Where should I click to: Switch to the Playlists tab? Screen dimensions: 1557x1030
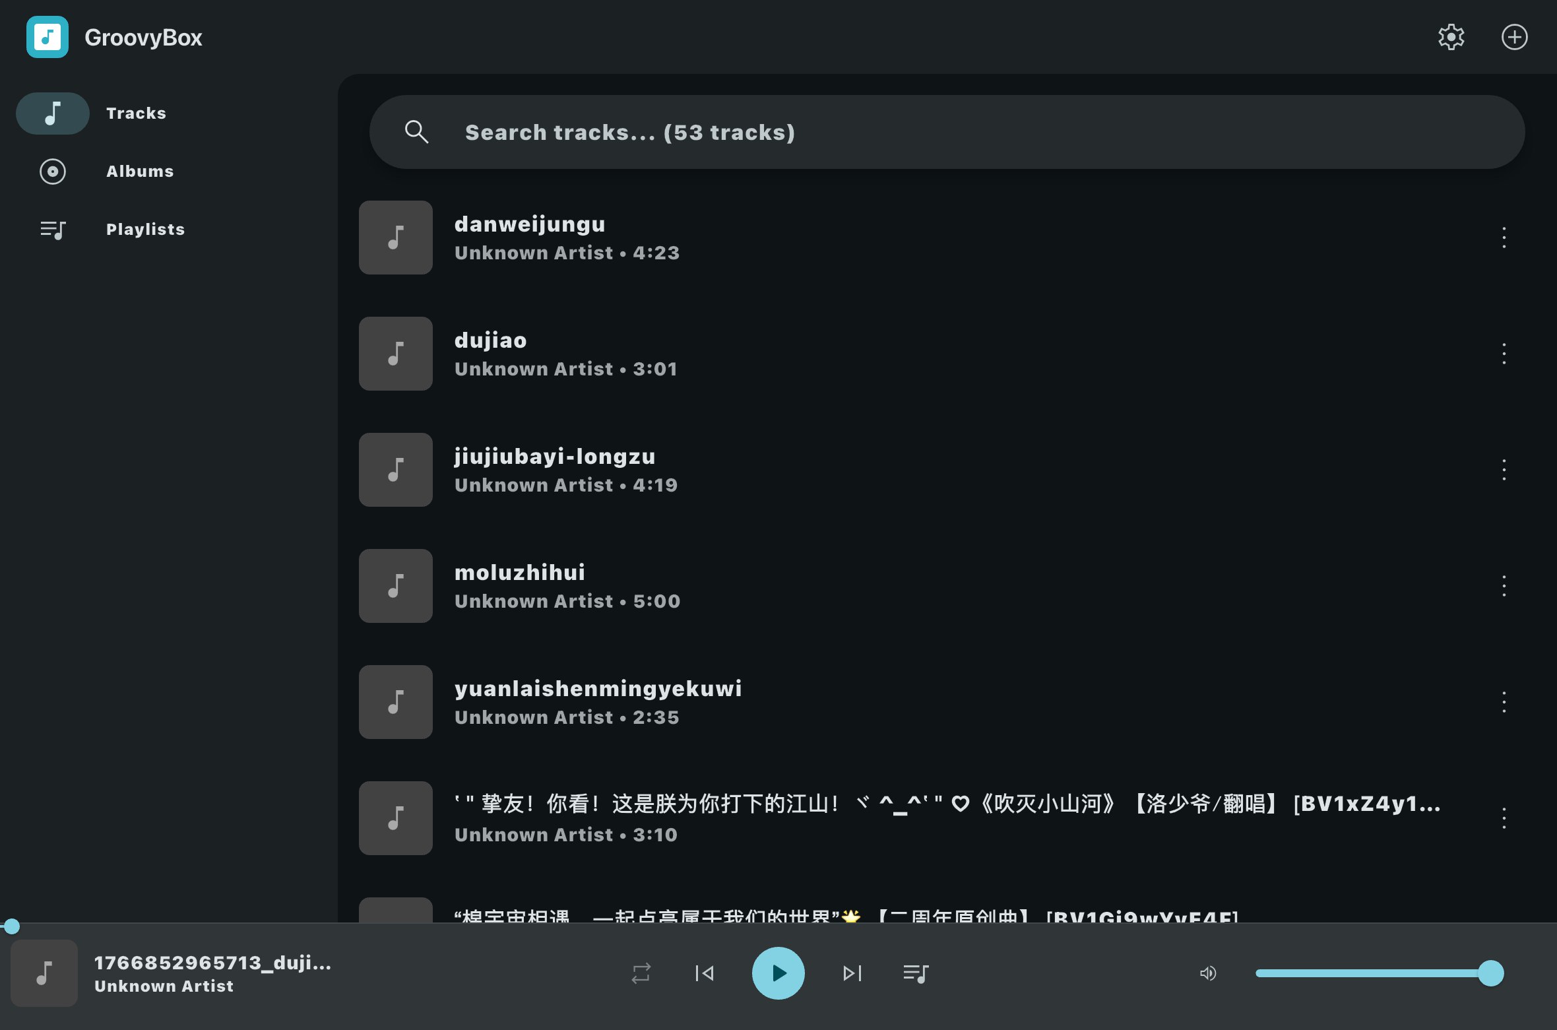(145, 229)
